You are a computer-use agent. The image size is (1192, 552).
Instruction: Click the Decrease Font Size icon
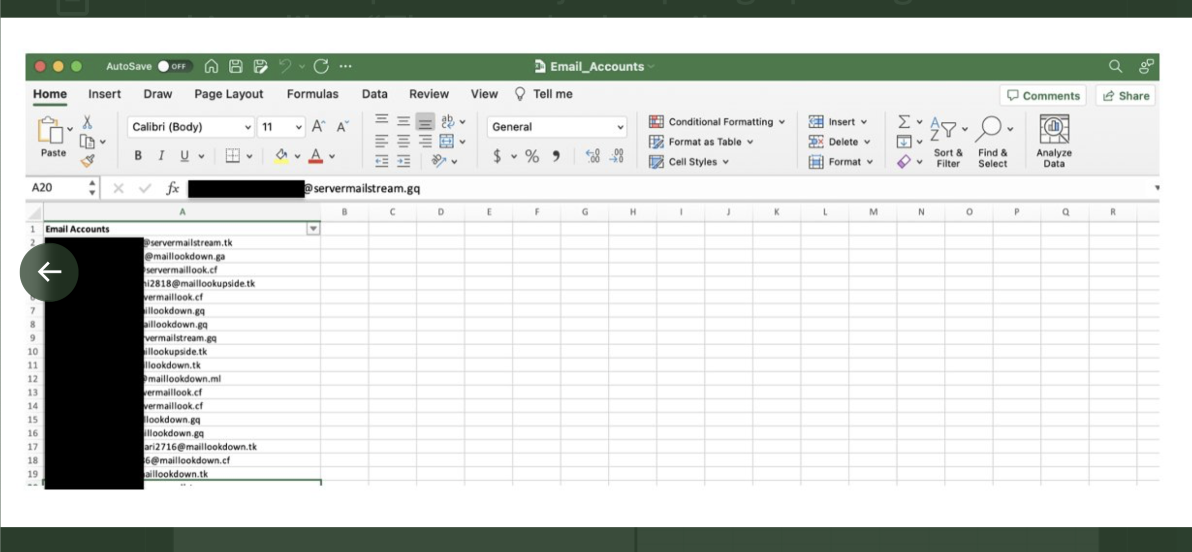[x=342, y=127]
